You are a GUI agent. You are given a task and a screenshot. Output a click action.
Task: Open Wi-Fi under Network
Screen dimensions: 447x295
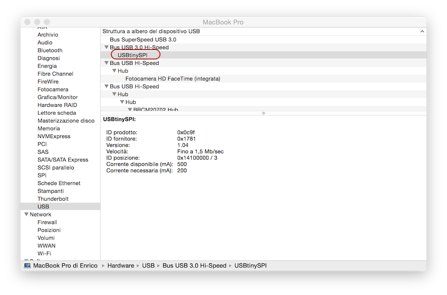44,254
